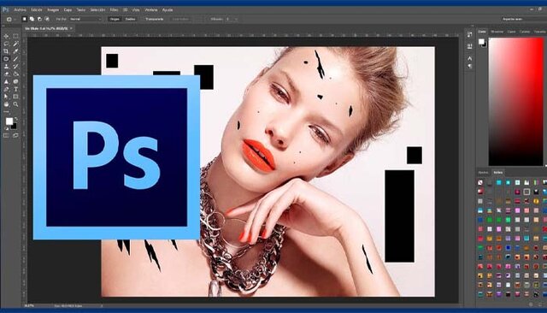Open the Difusión value dropdown arrow
This screenshot has width=547, height=313.
coord(236,19)
